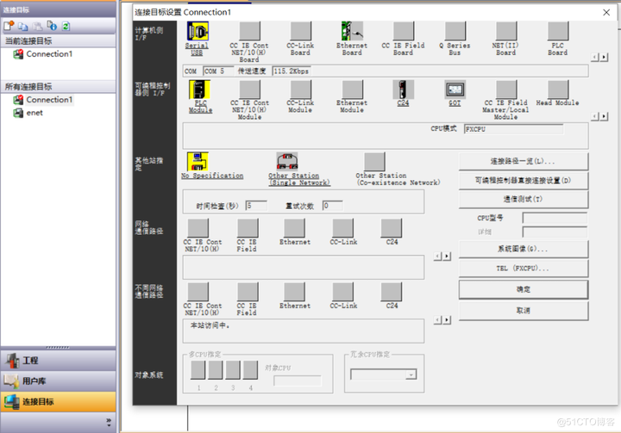The width and height of the screenshot is (621, 433).
Task: Open the 连接路径一览(L) list button
Action: click(x=524, y=161)
